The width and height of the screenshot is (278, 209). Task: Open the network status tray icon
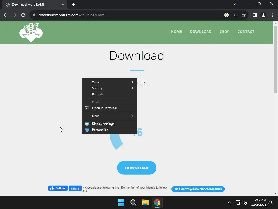[x=238, y=202]
